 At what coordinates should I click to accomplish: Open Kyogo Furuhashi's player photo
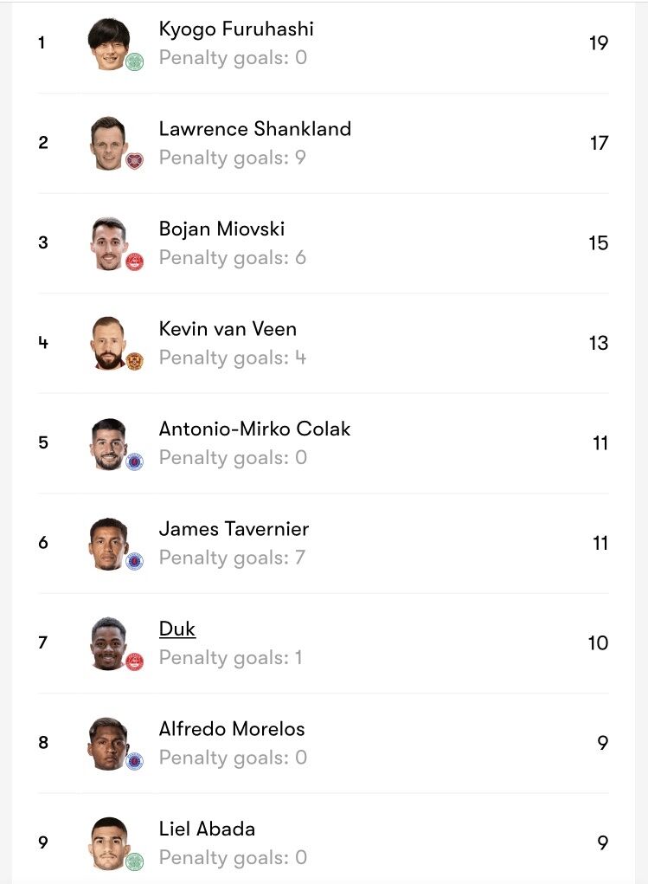click(107, 42)
